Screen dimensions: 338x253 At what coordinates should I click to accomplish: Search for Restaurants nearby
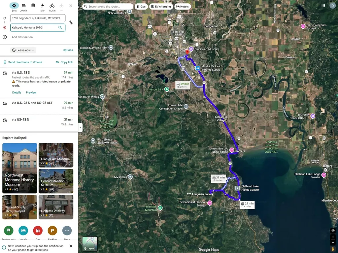(9, 231)
